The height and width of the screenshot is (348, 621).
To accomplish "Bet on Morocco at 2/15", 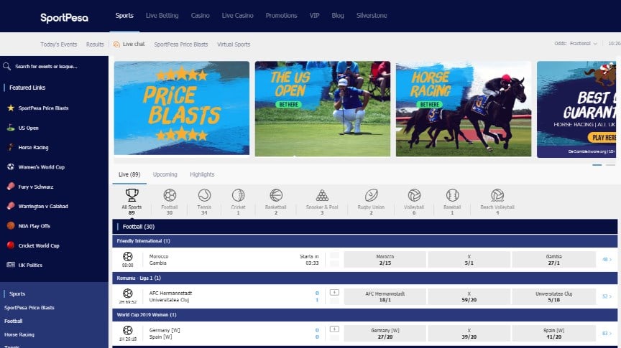I will click(x=385, y=260).
